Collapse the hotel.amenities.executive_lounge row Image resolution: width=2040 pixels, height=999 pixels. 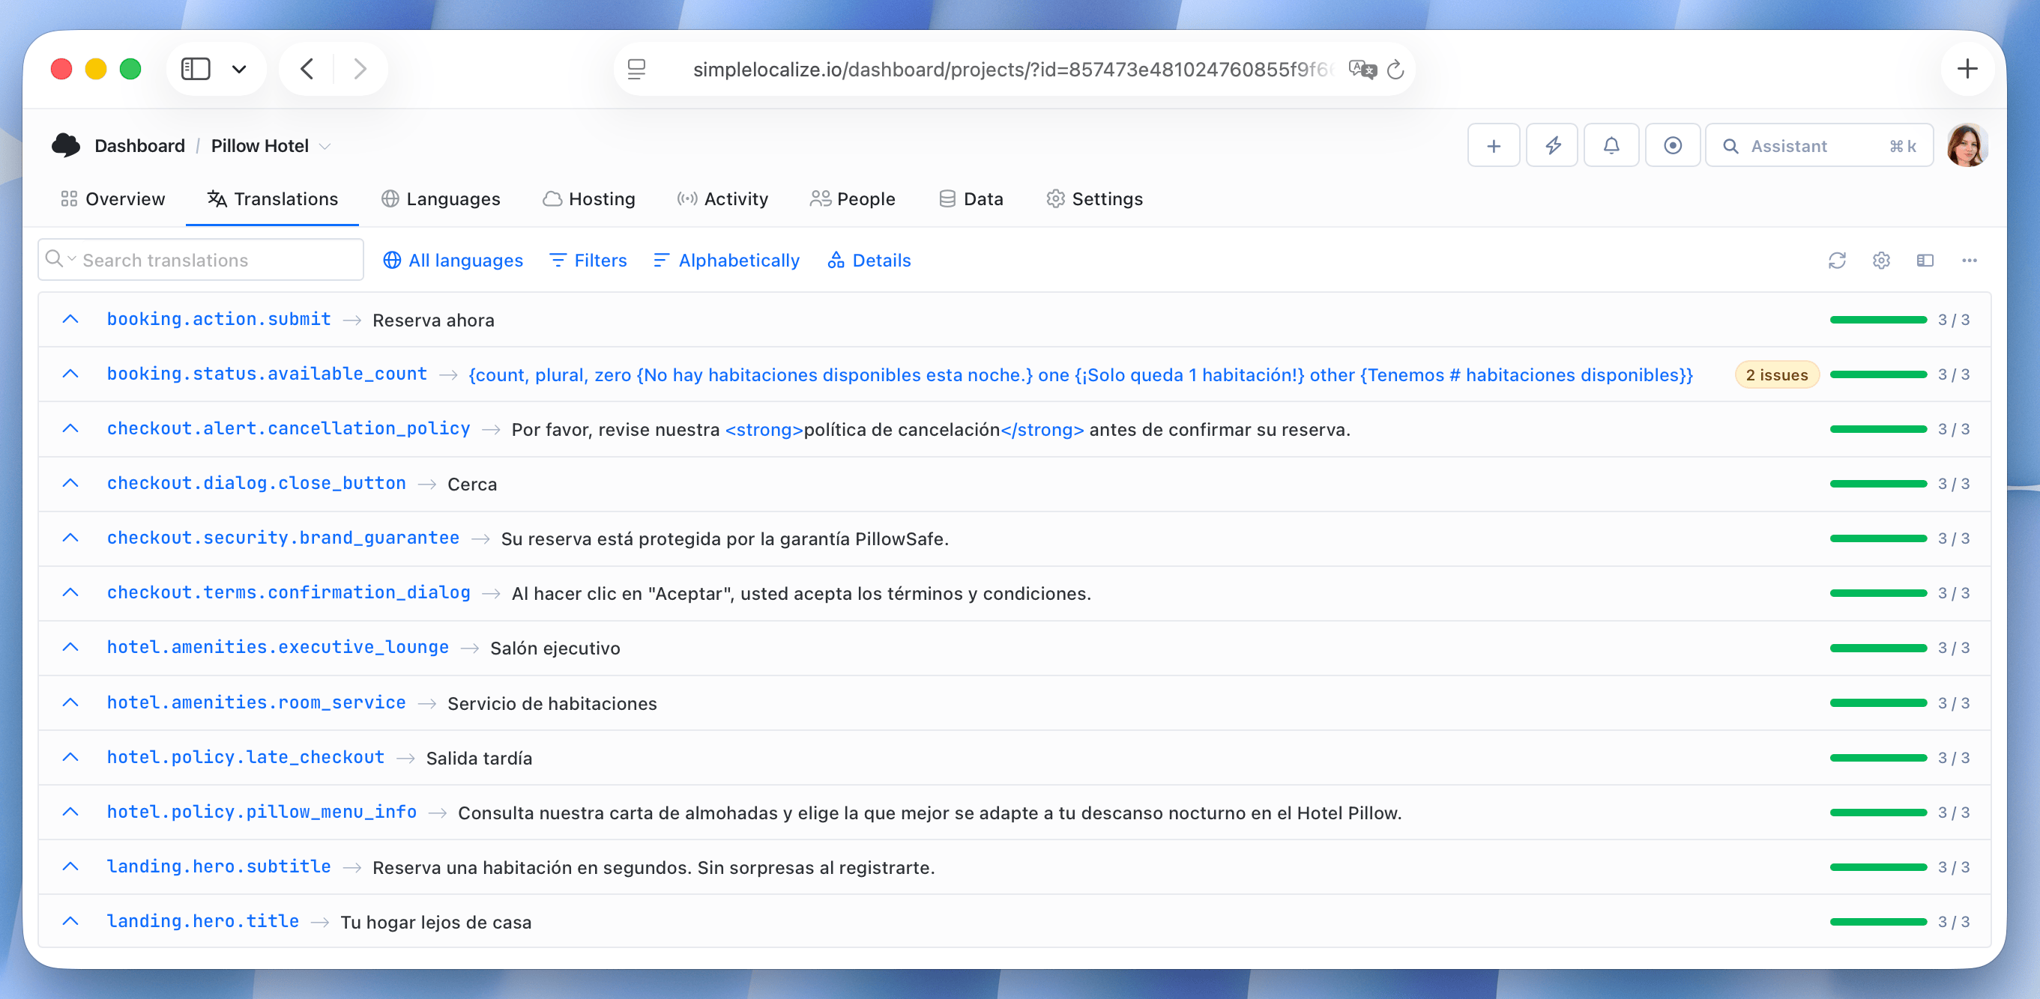(x=70, y=647)
